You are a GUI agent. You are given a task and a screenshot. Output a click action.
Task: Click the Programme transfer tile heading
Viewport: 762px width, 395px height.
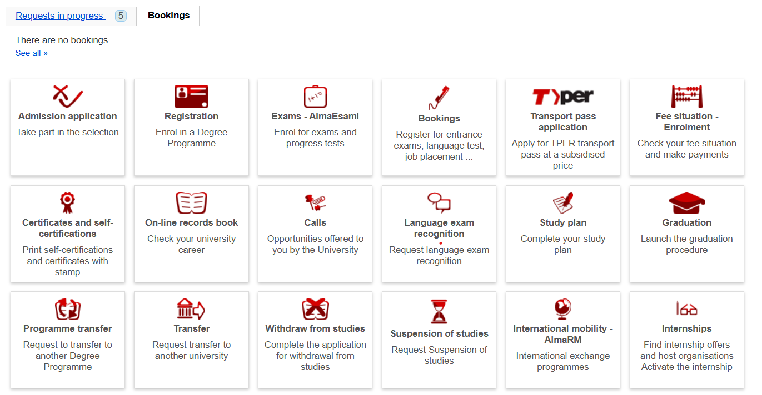(x=68, y=328)
